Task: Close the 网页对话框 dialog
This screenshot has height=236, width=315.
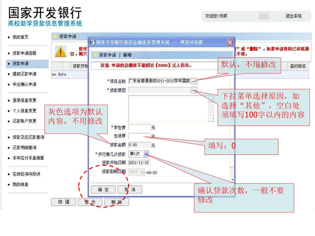Action: 230,42
